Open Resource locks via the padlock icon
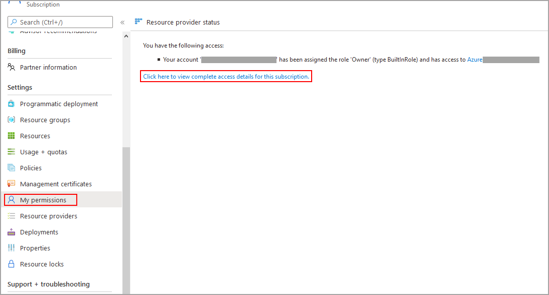Viewport: 549px width, 295px height. tap(12, 264)
